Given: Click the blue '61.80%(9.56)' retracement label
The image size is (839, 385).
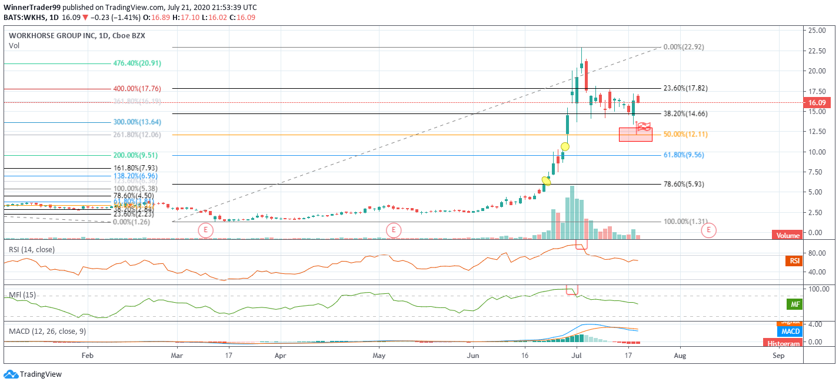Looking at the screenshot, I should tap(684, 155).
